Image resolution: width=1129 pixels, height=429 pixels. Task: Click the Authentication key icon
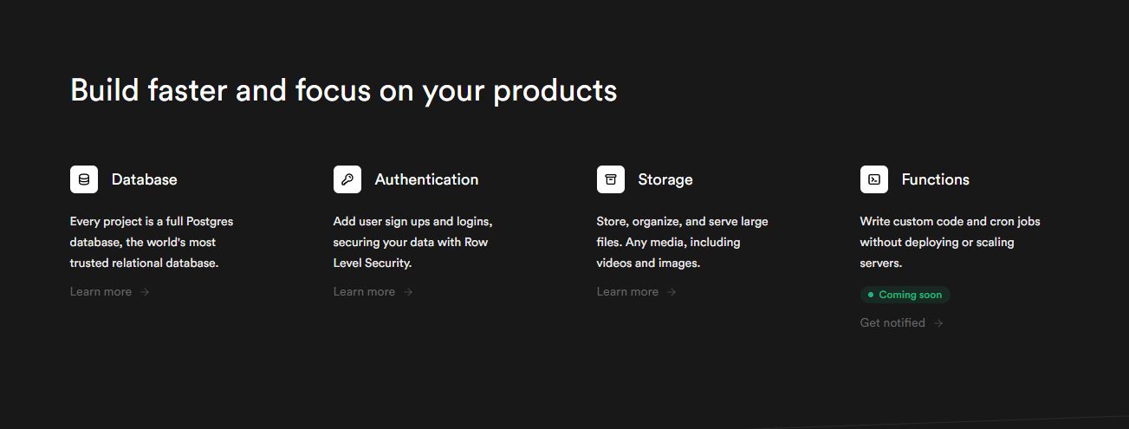(347, 179)
